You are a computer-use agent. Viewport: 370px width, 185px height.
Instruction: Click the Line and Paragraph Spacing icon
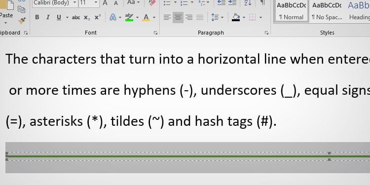click(x=215, y=17)
